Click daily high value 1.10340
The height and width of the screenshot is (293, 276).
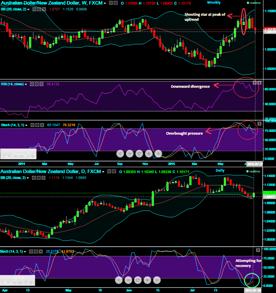148,171
